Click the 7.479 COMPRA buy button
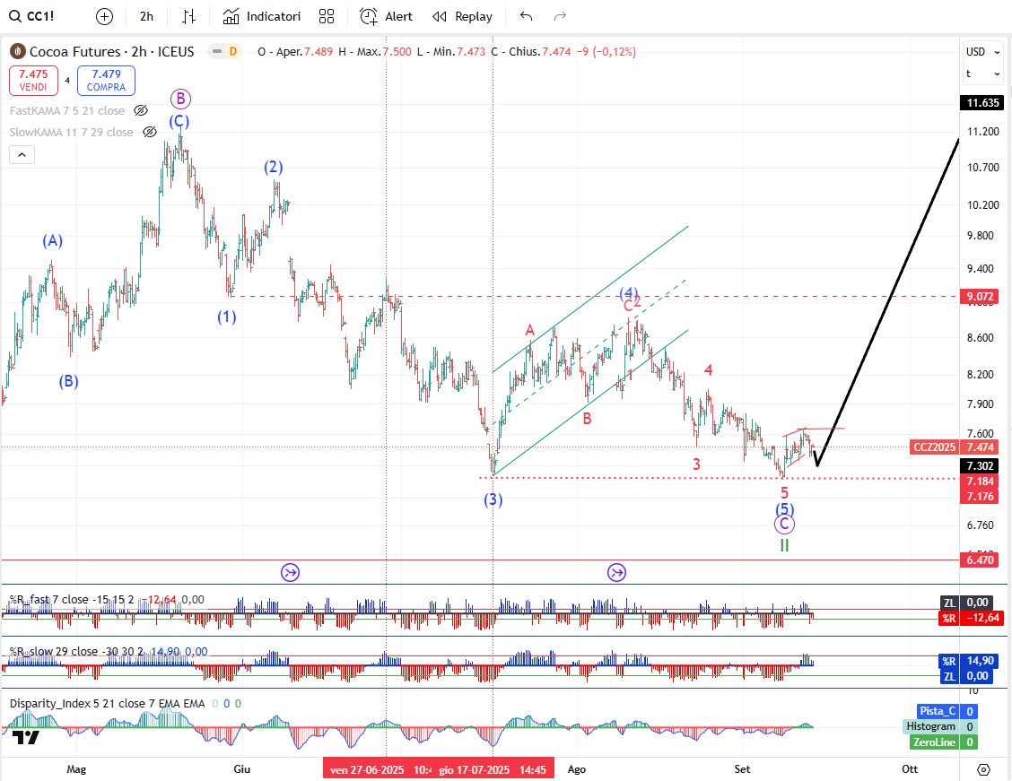The width and height of the screenshot is (1012, 781). coord(107,81)
